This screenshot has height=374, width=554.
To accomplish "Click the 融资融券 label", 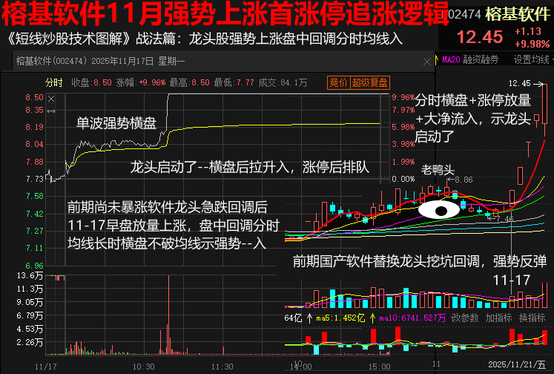I will (481, 59).
